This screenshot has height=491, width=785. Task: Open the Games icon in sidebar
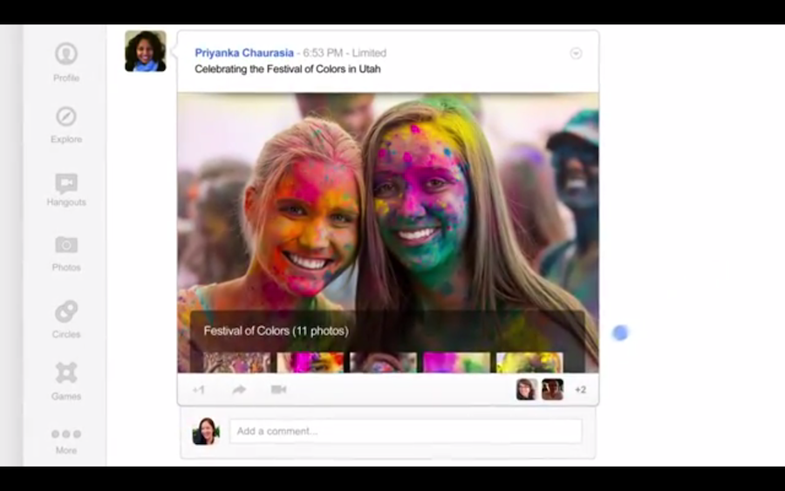66,373
